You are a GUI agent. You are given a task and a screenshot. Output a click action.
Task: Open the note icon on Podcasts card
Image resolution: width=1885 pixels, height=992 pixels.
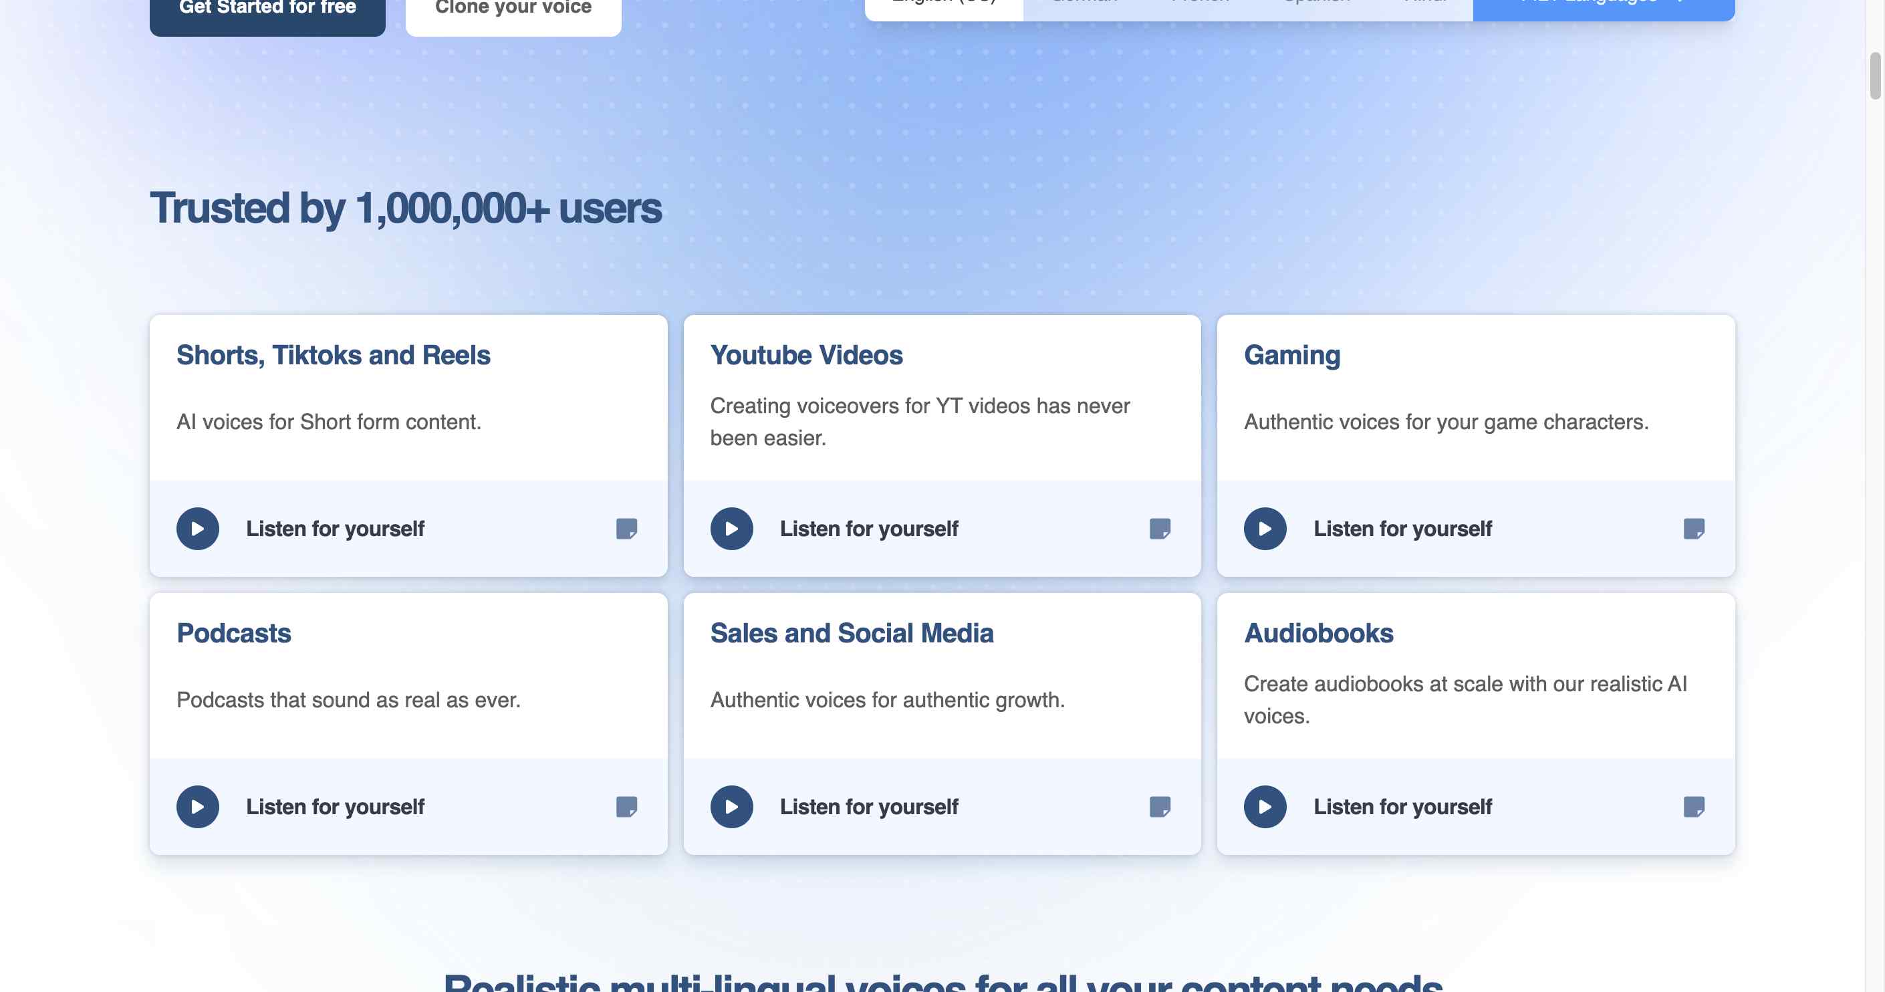point(626,806)
